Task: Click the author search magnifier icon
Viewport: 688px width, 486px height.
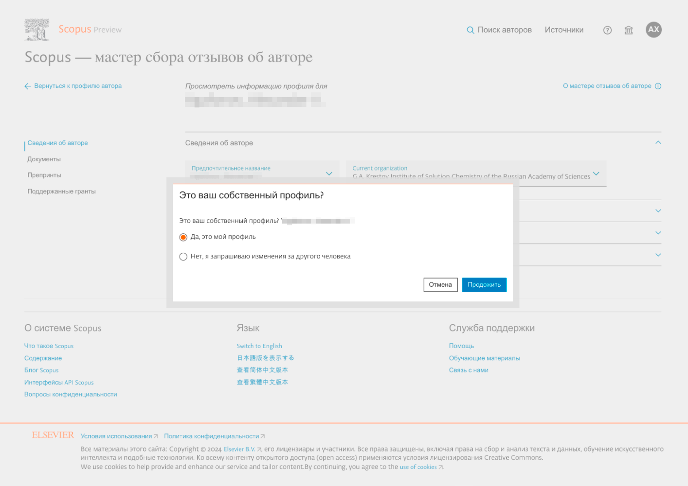Action: [x=470, y=30]
